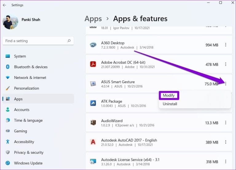Select Apps in the sidebar
Screen dimensions: 236x170
[x=38, y=99]
